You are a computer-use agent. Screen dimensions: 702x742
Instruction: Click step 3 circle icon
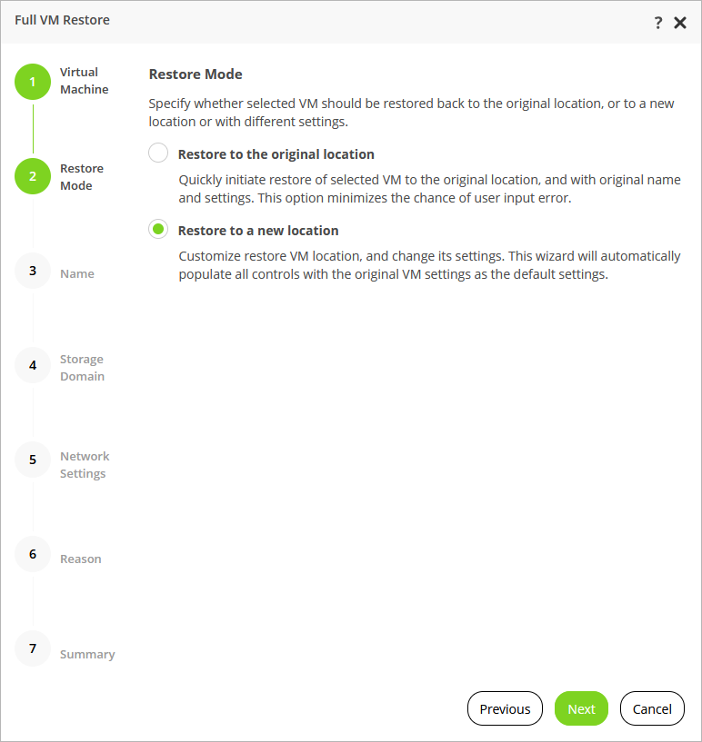coord(33,272)
